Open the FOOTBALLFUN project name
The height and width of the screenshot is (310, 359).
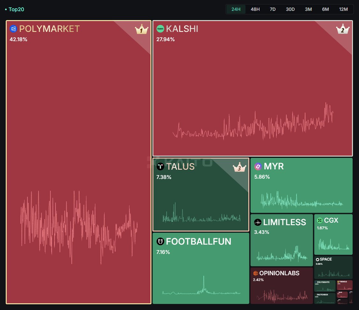199,241
